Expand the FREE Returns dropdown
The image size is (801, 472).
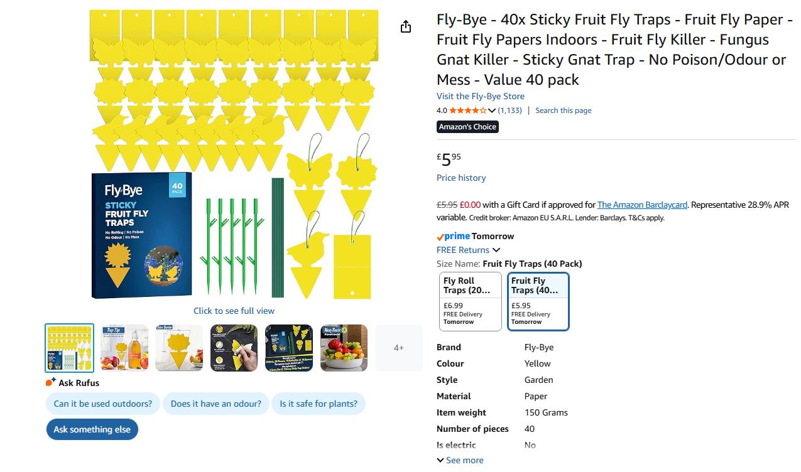[x=496, y=250]
